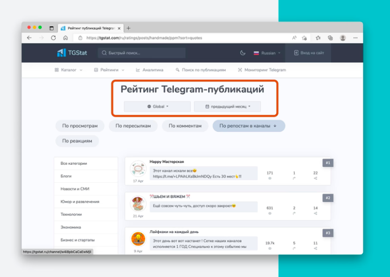Open ШЬЕМ И ВЯЖЕМ channel avatar

pos(138,204)
